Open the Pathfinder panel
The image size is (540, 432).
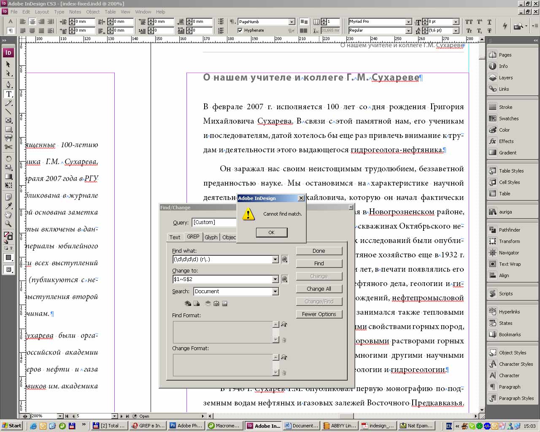(x=509, y=230)
